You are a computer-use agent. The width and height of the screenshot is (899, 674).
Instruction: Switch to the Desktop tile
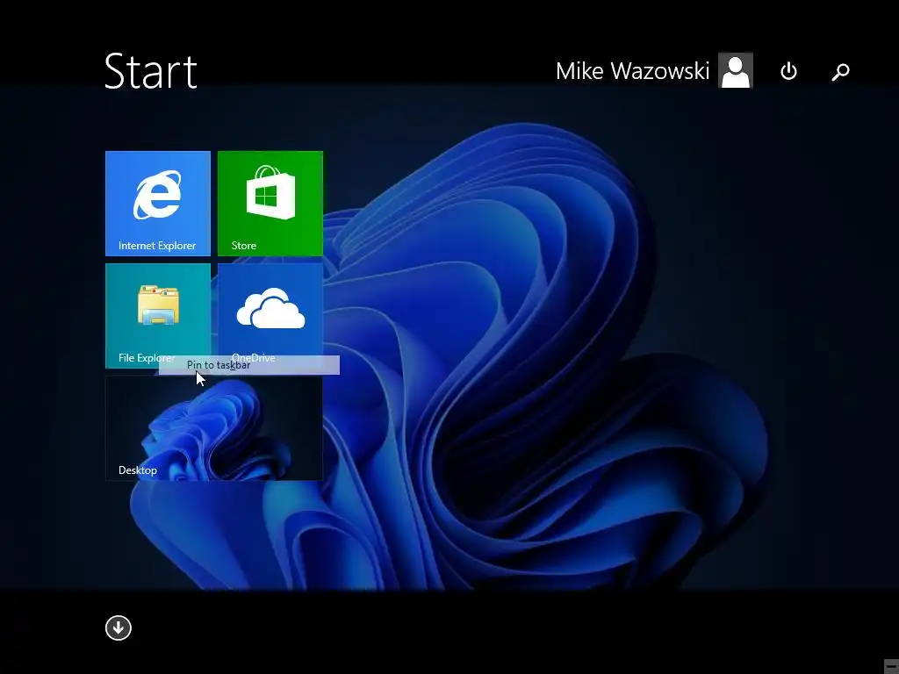(214, 428)
